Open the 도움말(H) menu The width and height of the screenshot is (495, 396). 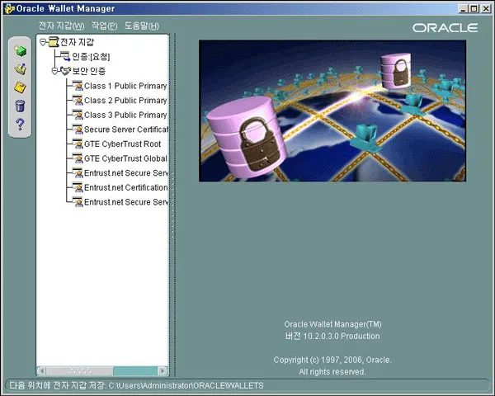(141, 26)
